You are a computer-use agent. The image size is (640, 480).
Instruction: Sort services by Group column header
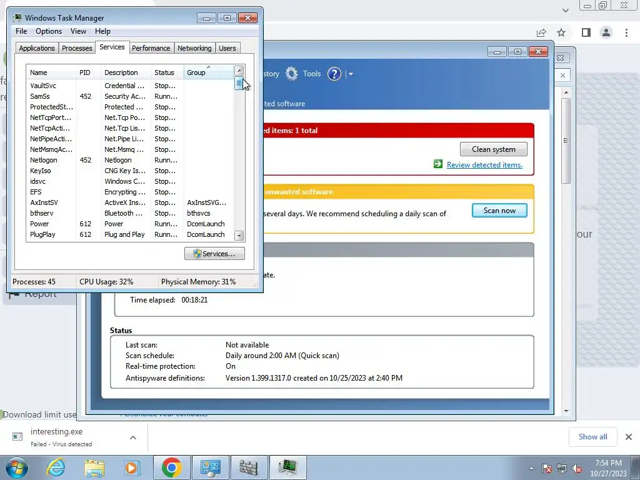(x=209, y=72)
